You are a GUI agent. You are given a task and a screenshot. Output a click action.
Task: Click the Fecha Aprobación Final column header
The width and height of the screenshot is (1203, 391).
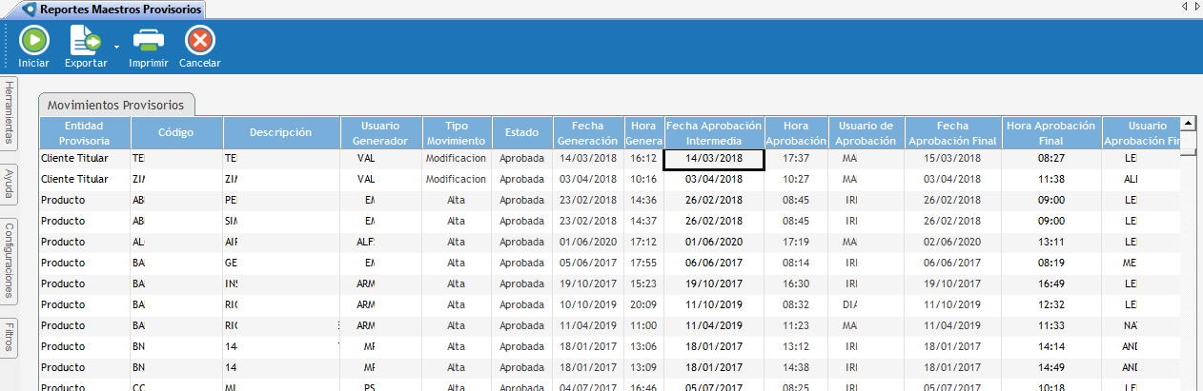click(x=952, y=132)
